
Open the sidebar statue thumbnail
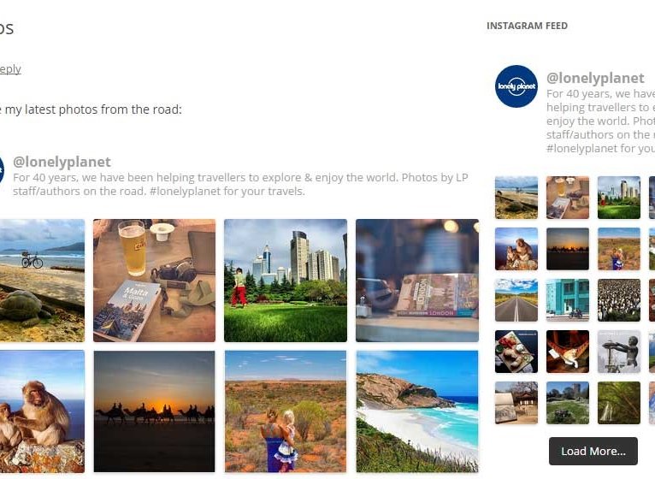[618, 352]
